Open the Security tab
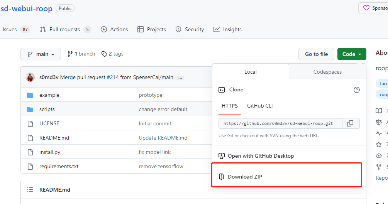Image resolution: width=388 pixels, height=204 pixels. point(190,29)
